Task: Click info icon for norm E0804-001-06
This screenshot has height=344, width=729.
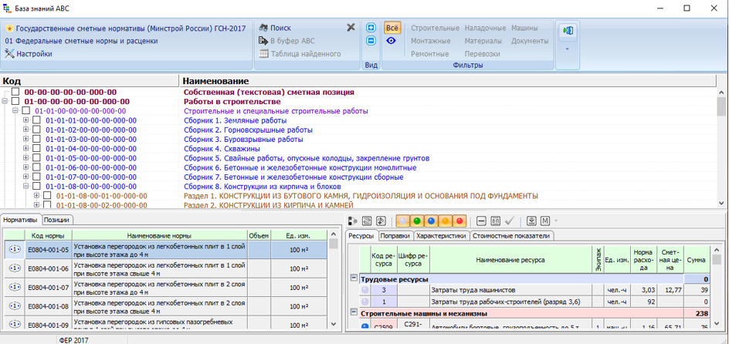Action: pyautogui.click(x=15, y=268)
